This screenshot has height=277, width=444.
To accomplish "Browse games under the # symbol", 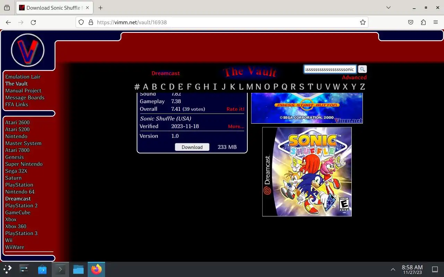I will 137,87.
